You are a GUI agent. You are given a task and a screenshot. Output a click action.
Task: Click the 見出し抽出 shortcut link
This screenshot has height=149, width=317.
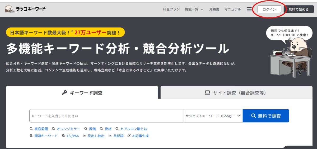tap(94, 136)
